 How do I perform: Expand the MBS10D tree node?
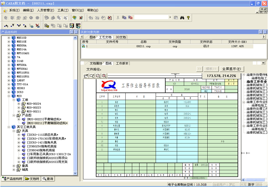(x=9, y=38)
